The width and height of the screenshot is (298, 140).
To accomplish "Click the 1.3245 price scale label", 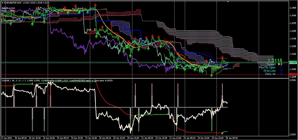I will point(293,39).
